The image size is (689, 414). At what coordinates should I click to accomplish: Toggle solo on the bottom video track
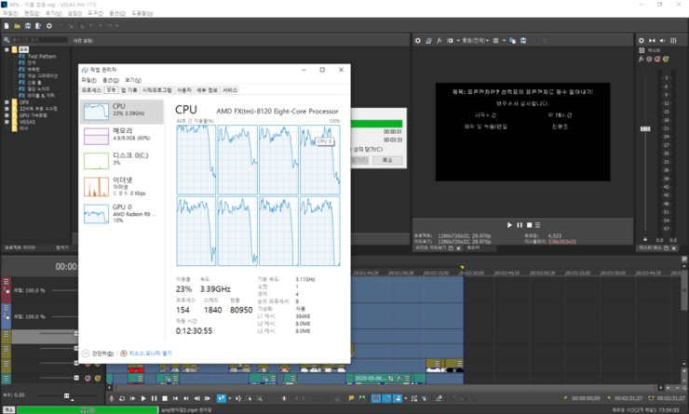[97, 378]
